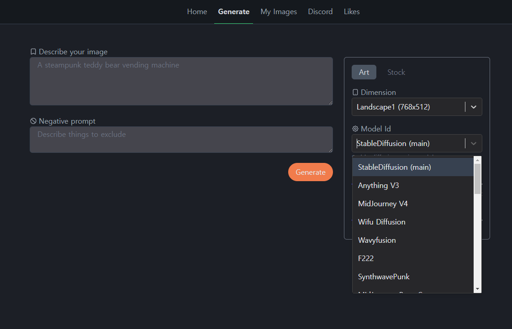Click the 'Describe your image' label text
The height and width of the screenshot is (329, 512).
click(x=73, y=52)
